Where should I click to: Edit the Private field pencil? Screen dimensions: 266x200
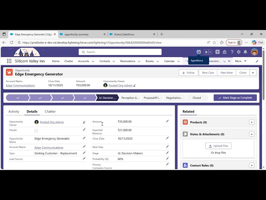pyautogui.click(x=84, y=130)
